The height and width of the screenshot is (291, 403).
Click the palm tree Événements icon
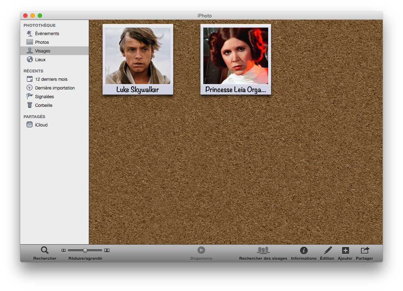tap(30, 33)
